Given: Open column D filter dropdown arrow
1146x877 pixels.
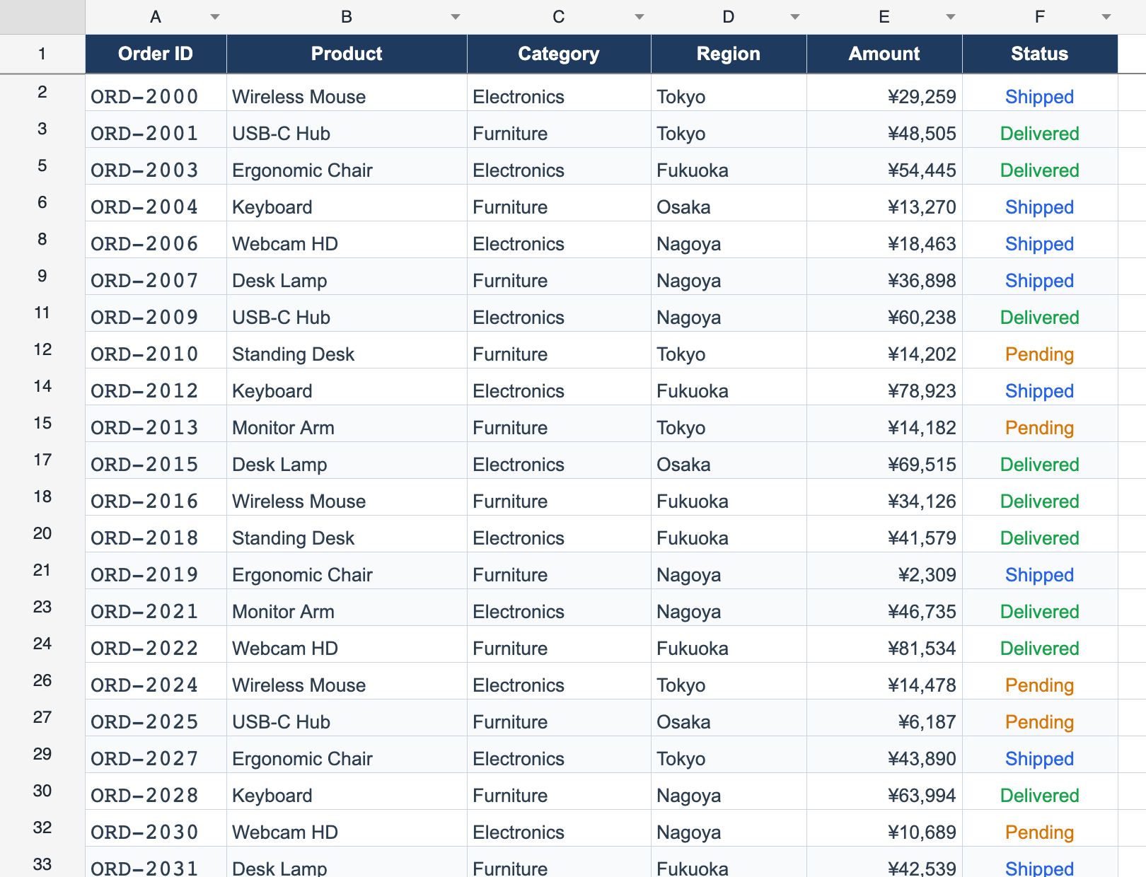Looking at the screenshot, I should (x=795, y=17).
